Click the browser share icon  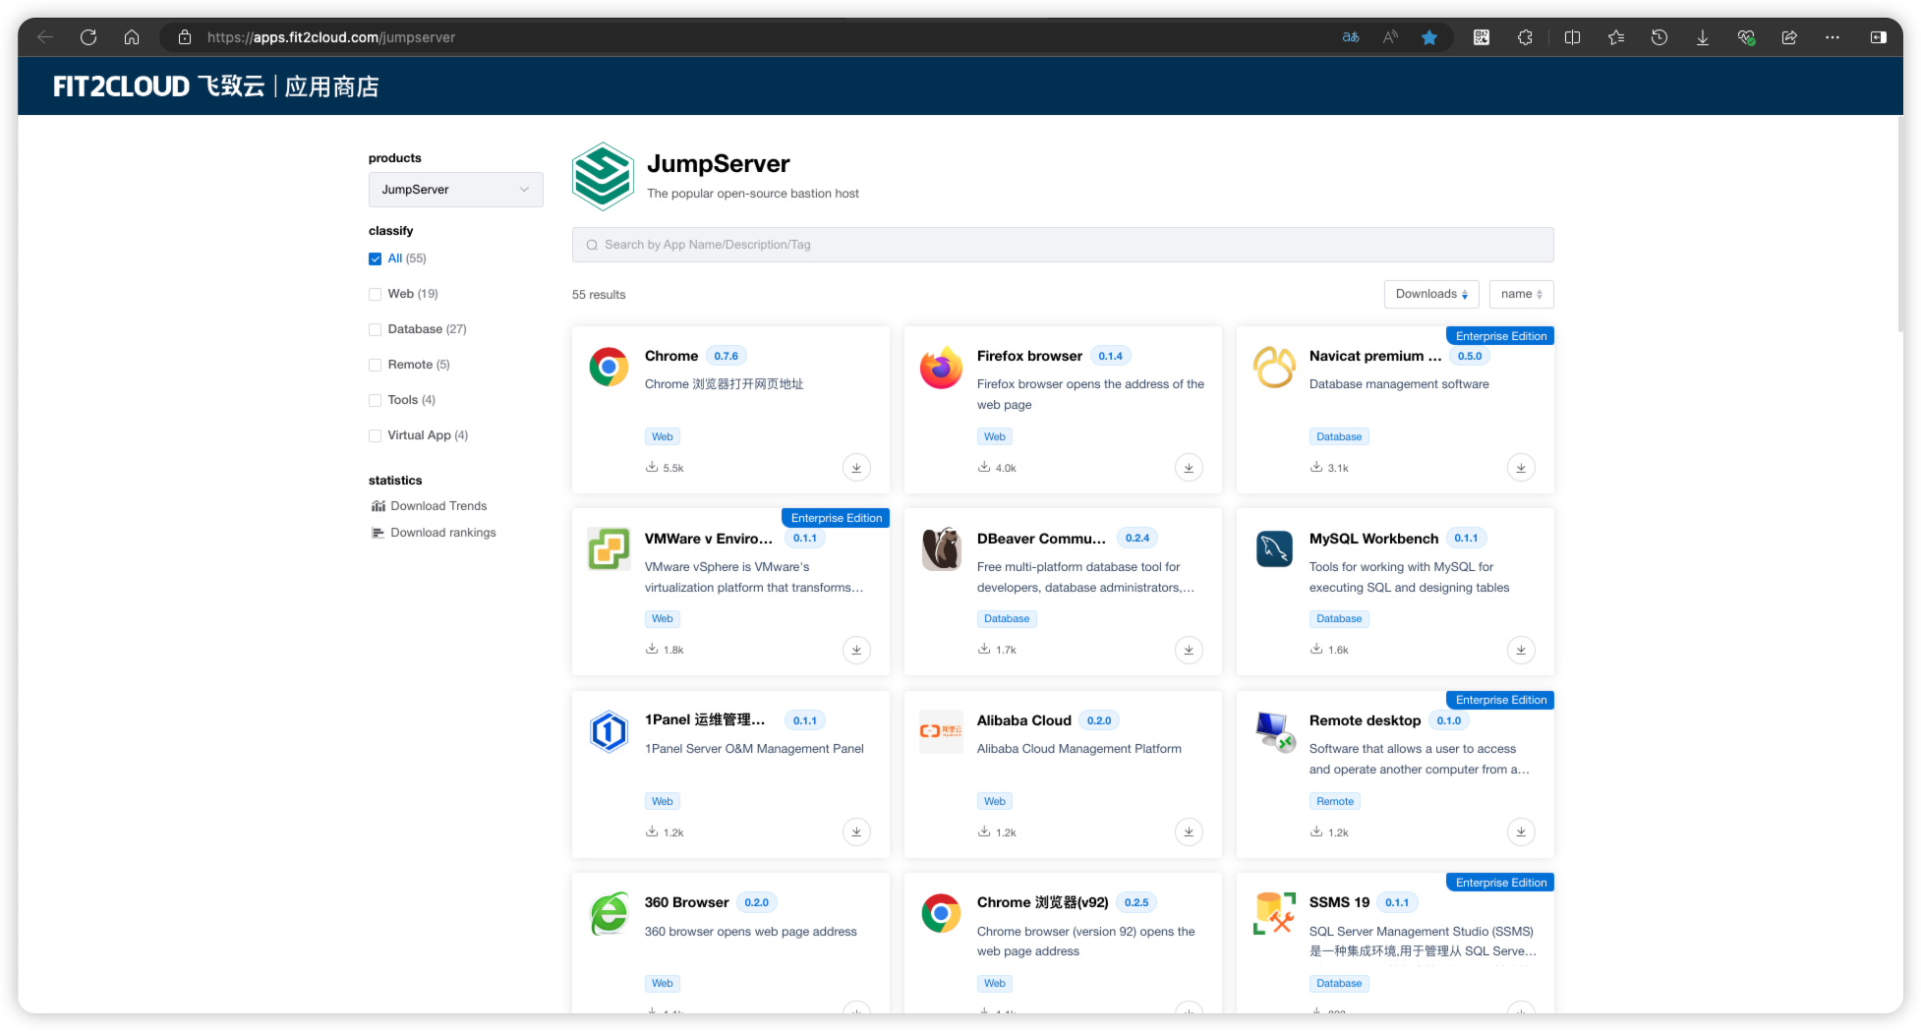coord(1789,37)
